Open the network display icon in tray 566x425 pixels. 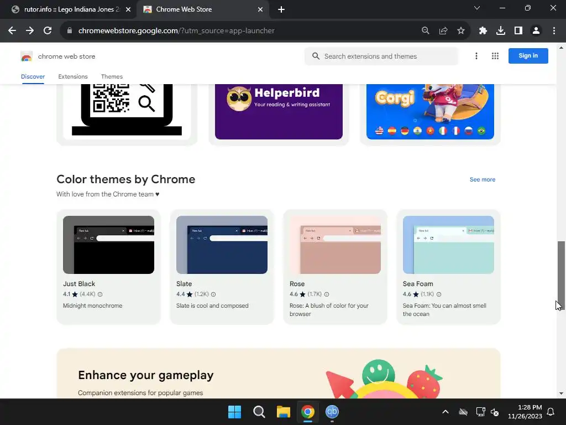point(480,412)
